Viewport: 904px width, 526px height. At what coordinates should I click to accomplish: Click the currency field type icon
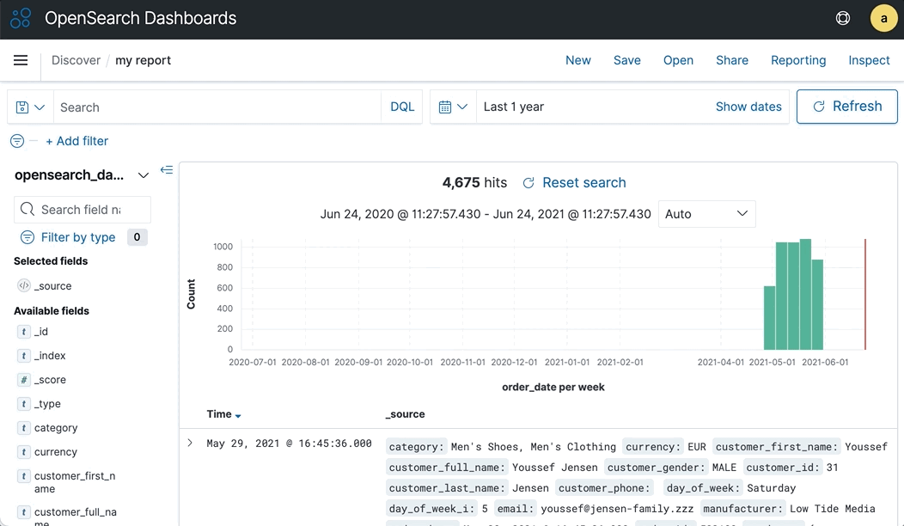[x=24, y=452]
